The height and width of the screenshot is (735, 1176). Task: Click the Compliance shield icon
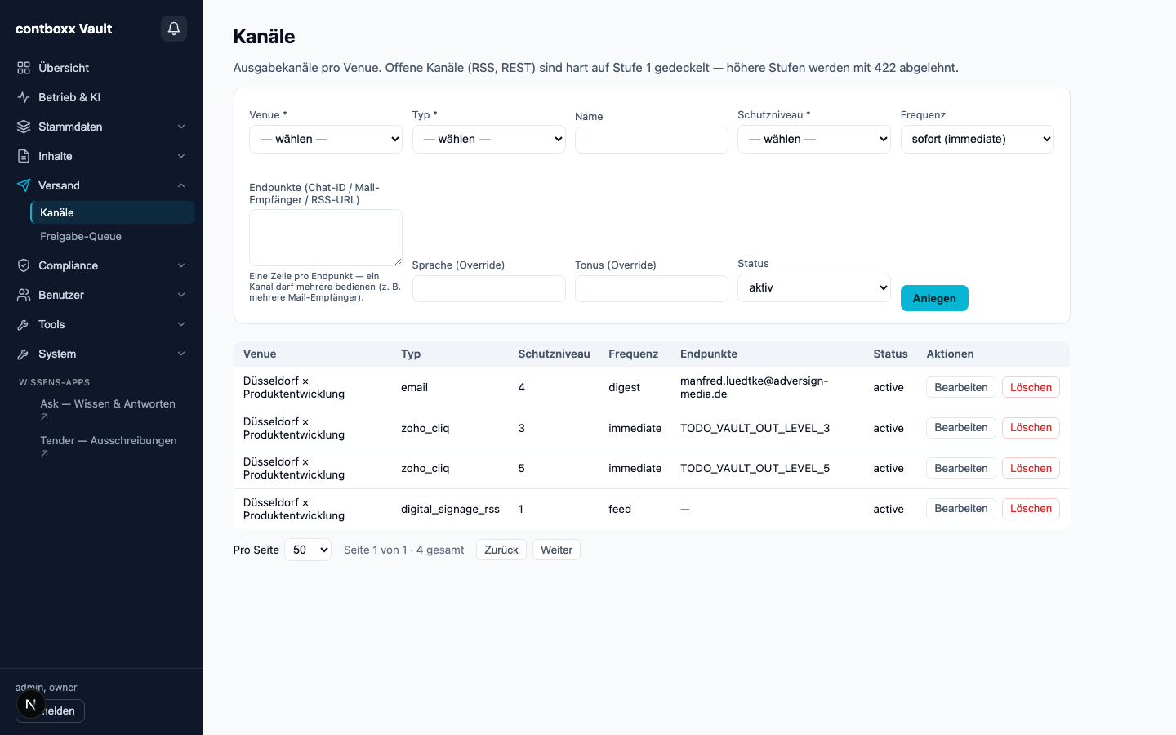tap(24, 265)
